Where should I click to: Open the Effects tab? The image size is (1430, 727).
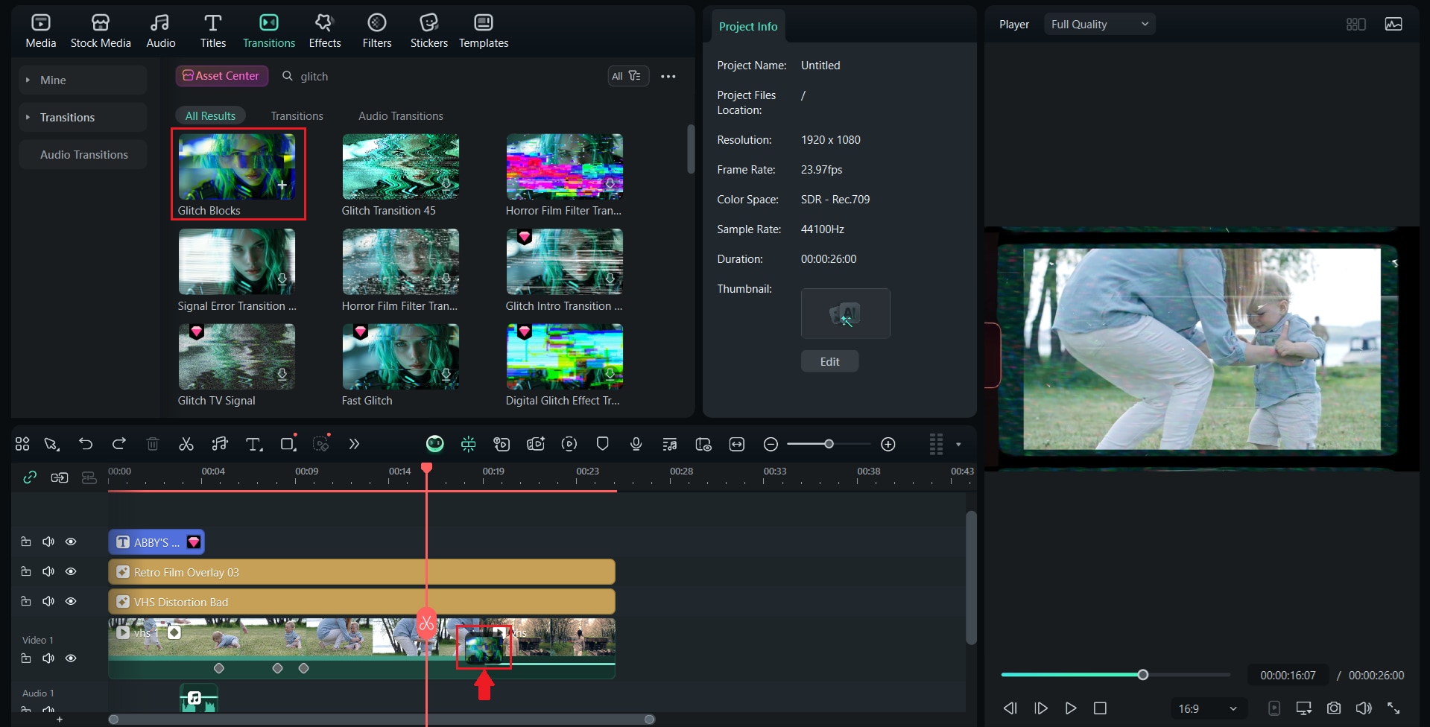pyautogui.click(x=325, y=32)
